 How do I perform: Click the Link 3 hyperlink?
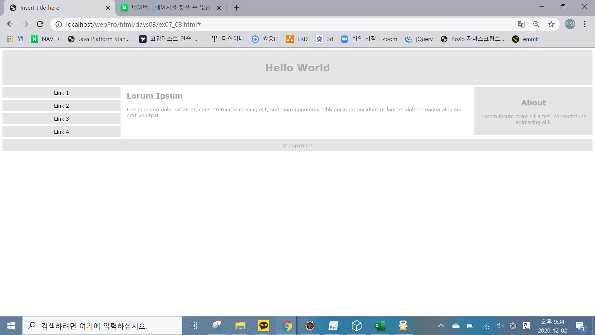pyautogui.click(x=61, y=119)
